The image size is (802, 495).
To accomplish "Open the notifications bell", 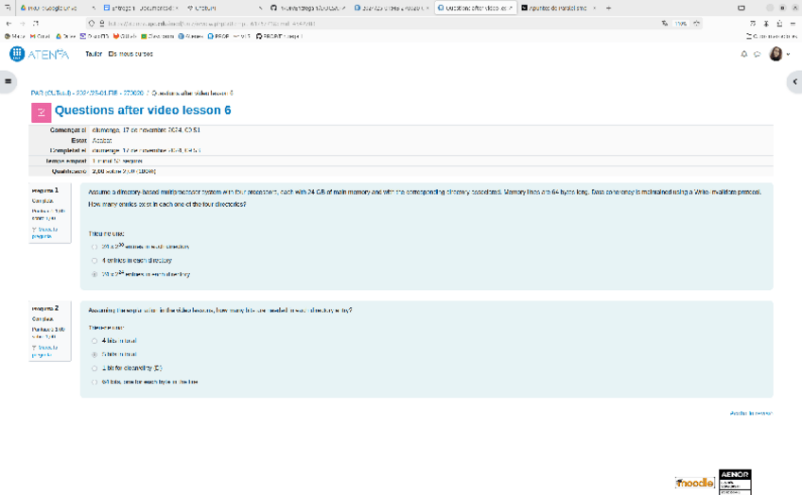I will [x=743, y=54].
